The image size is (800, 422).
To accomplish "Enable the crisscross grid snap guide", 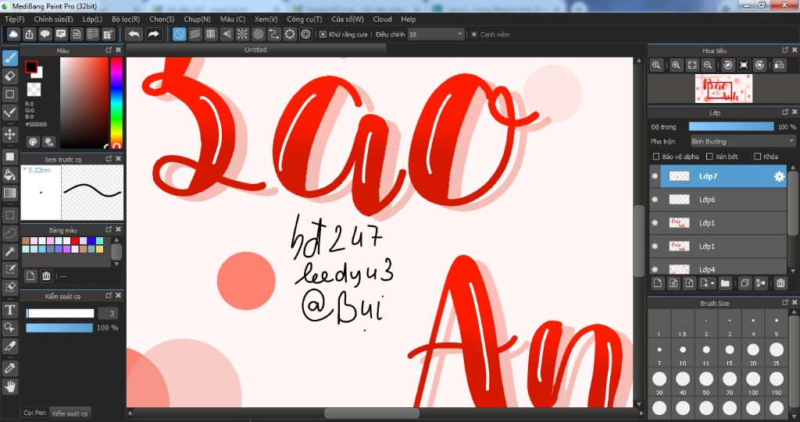I will (x=211, y=34).
